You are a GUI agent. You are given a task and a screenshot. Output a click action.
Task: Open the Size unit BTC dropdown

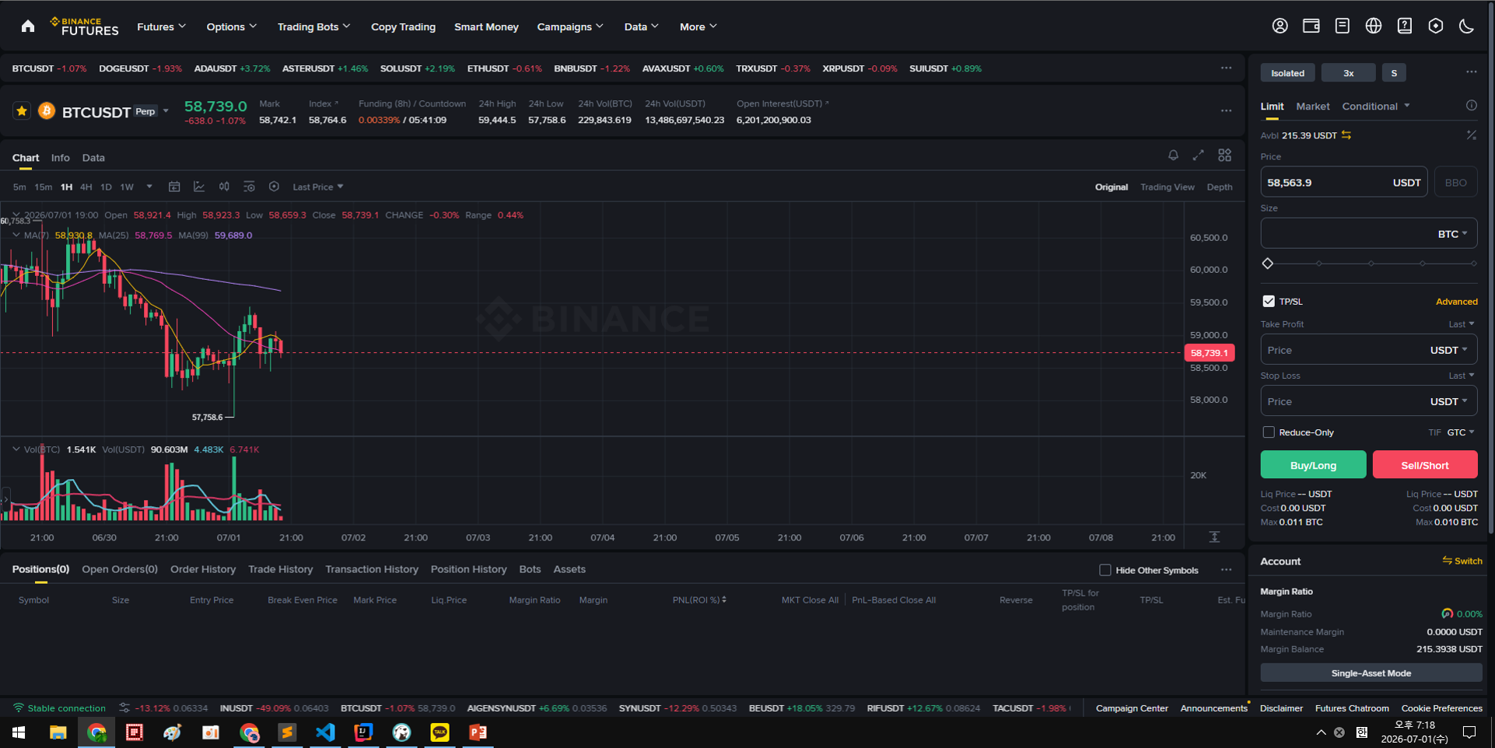[x=1452, y=234]
